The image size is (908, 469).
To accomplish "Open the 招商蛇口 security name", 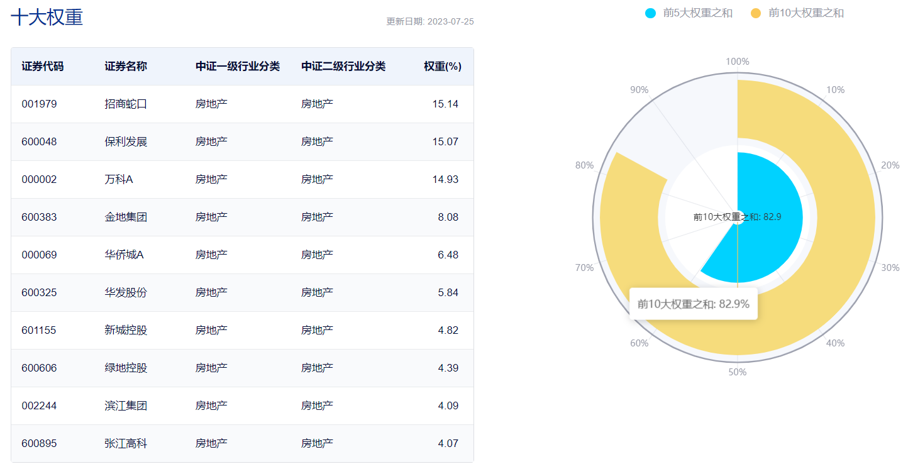I will coord(126,104).
